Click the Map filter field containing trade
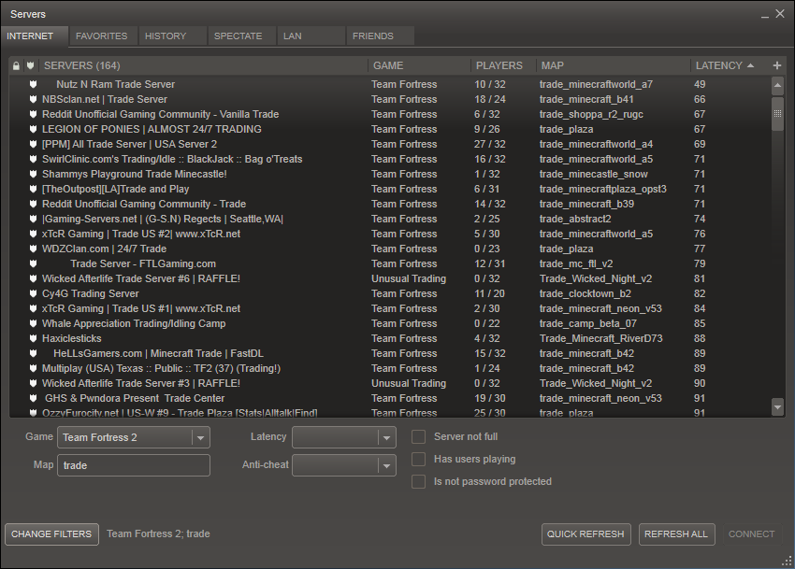 point(134,465)
